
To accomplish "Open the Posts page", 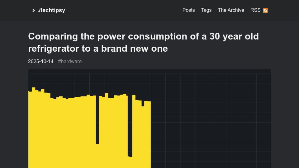I will coord(188,10).
